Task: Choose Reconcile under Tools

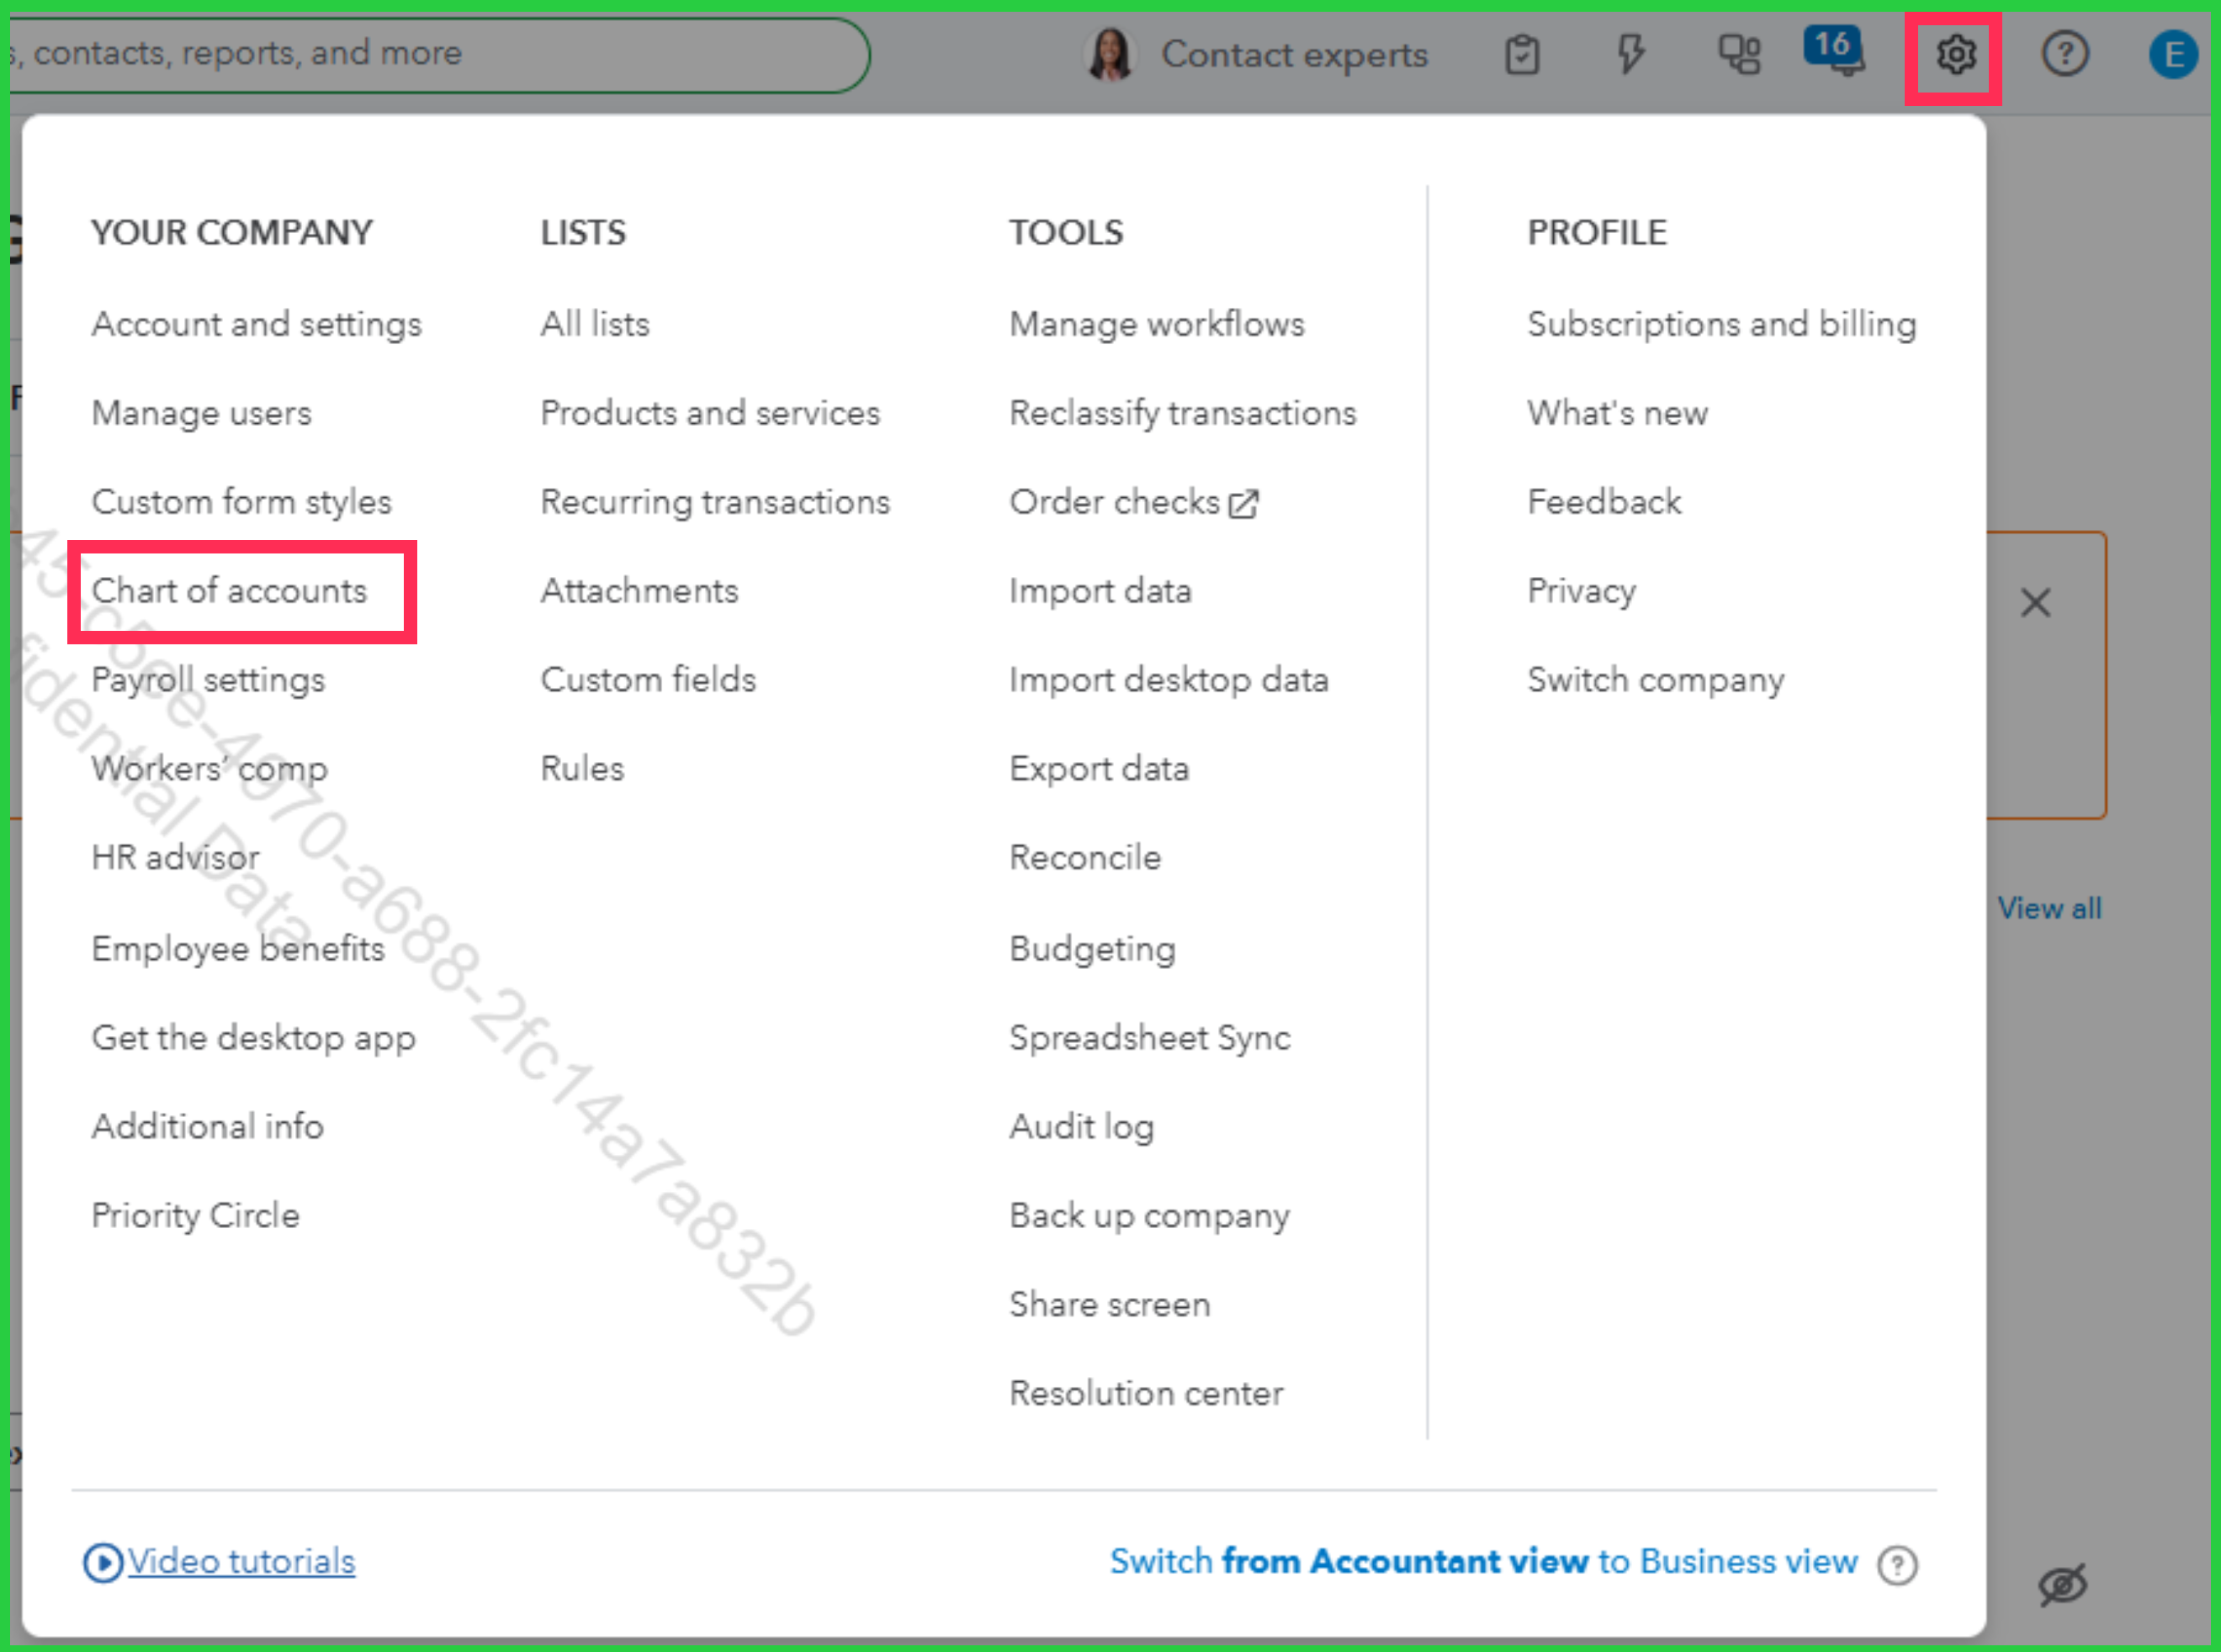Action: click(x=1085, y=858)
